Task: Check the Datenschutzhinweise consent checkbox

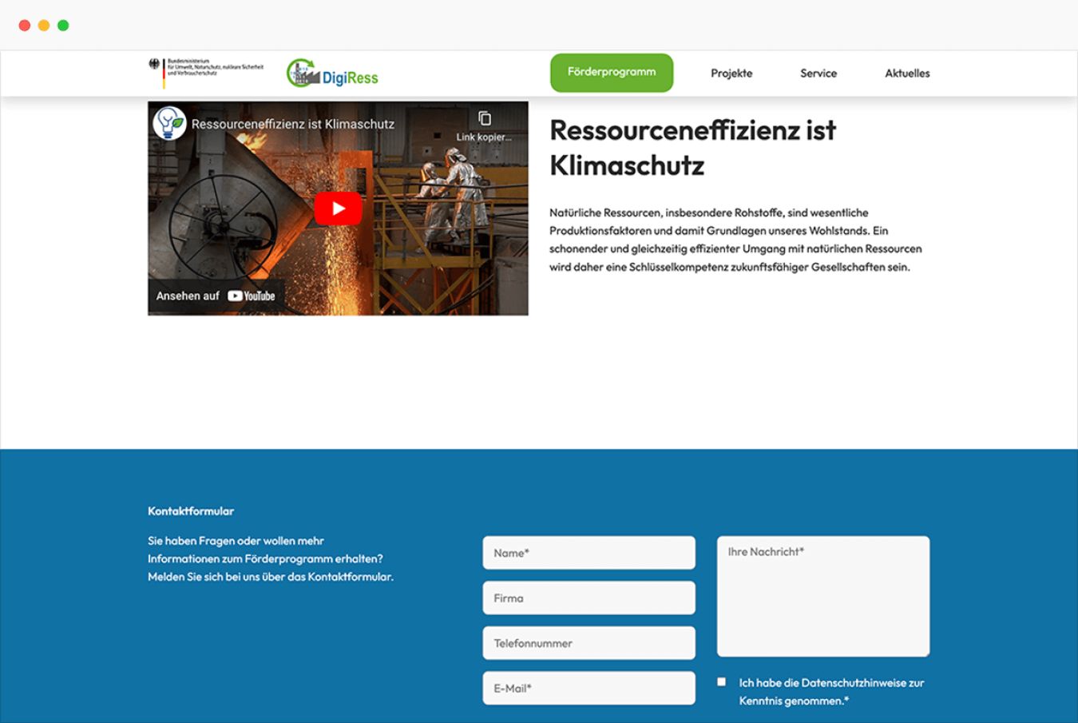Action: point(722,682)
